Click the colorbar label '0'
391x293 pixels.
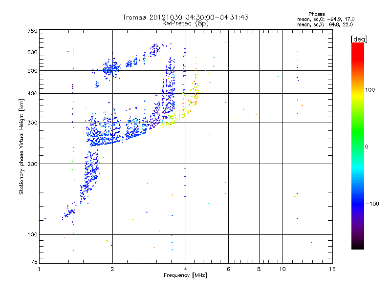pyautogui.click(x=367, y=147)
